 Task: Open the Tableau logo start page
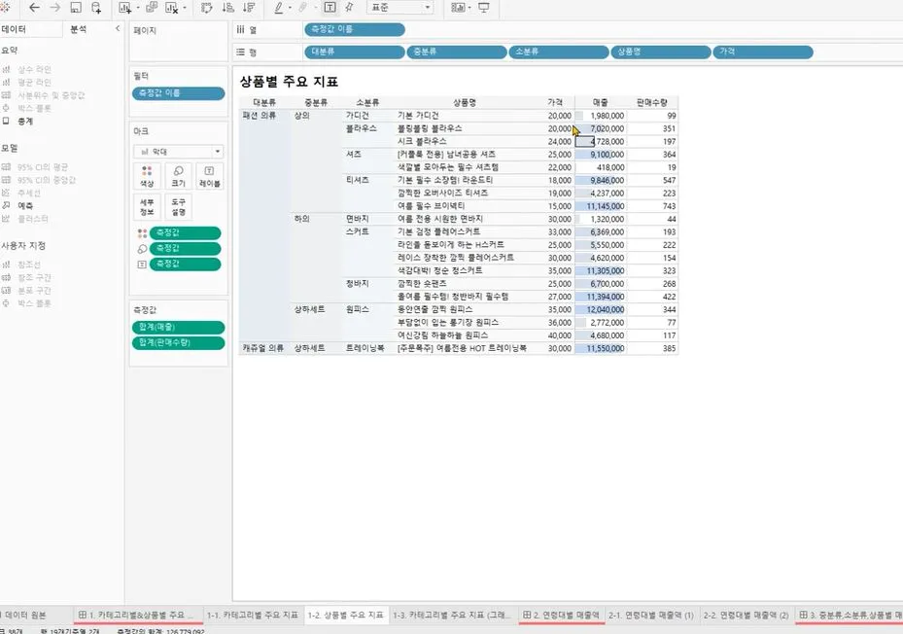tap(5, 8)
